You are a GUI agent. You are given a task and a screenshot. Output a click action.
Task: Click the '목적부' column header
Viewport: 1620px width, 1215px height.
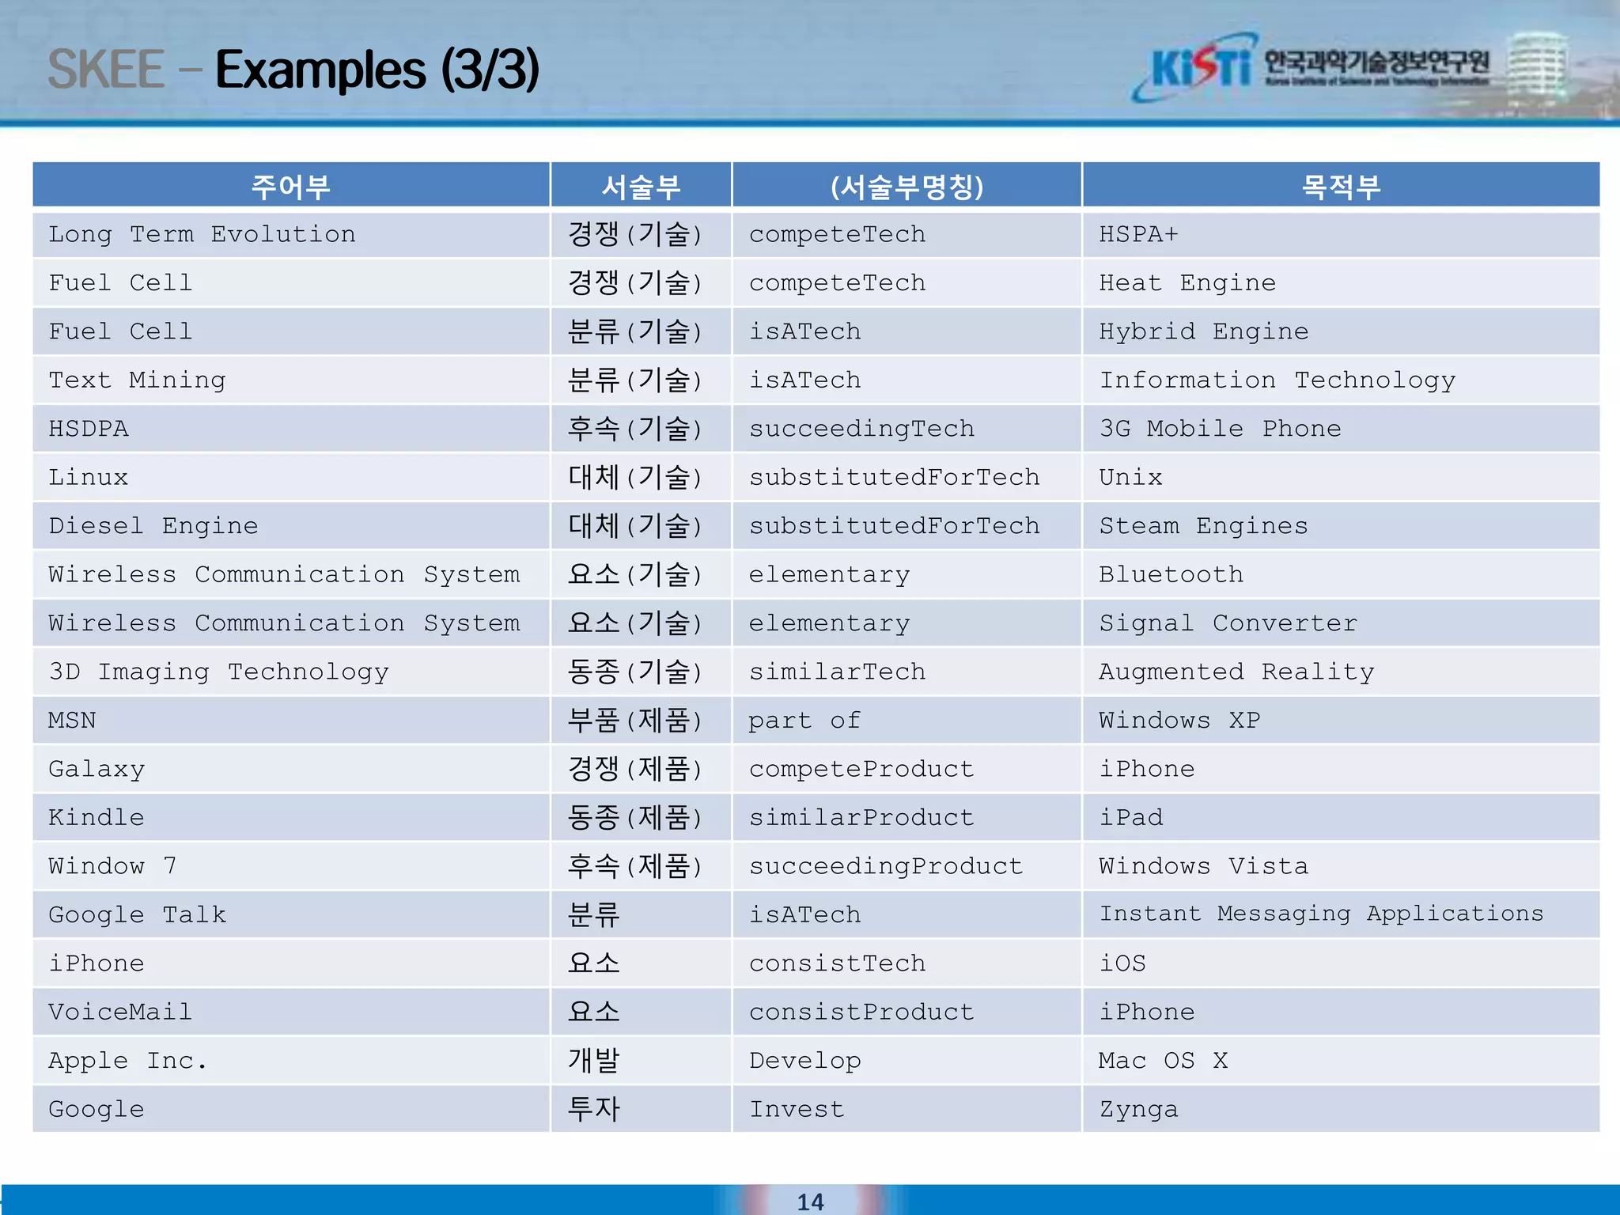[x=1341, y=186]
